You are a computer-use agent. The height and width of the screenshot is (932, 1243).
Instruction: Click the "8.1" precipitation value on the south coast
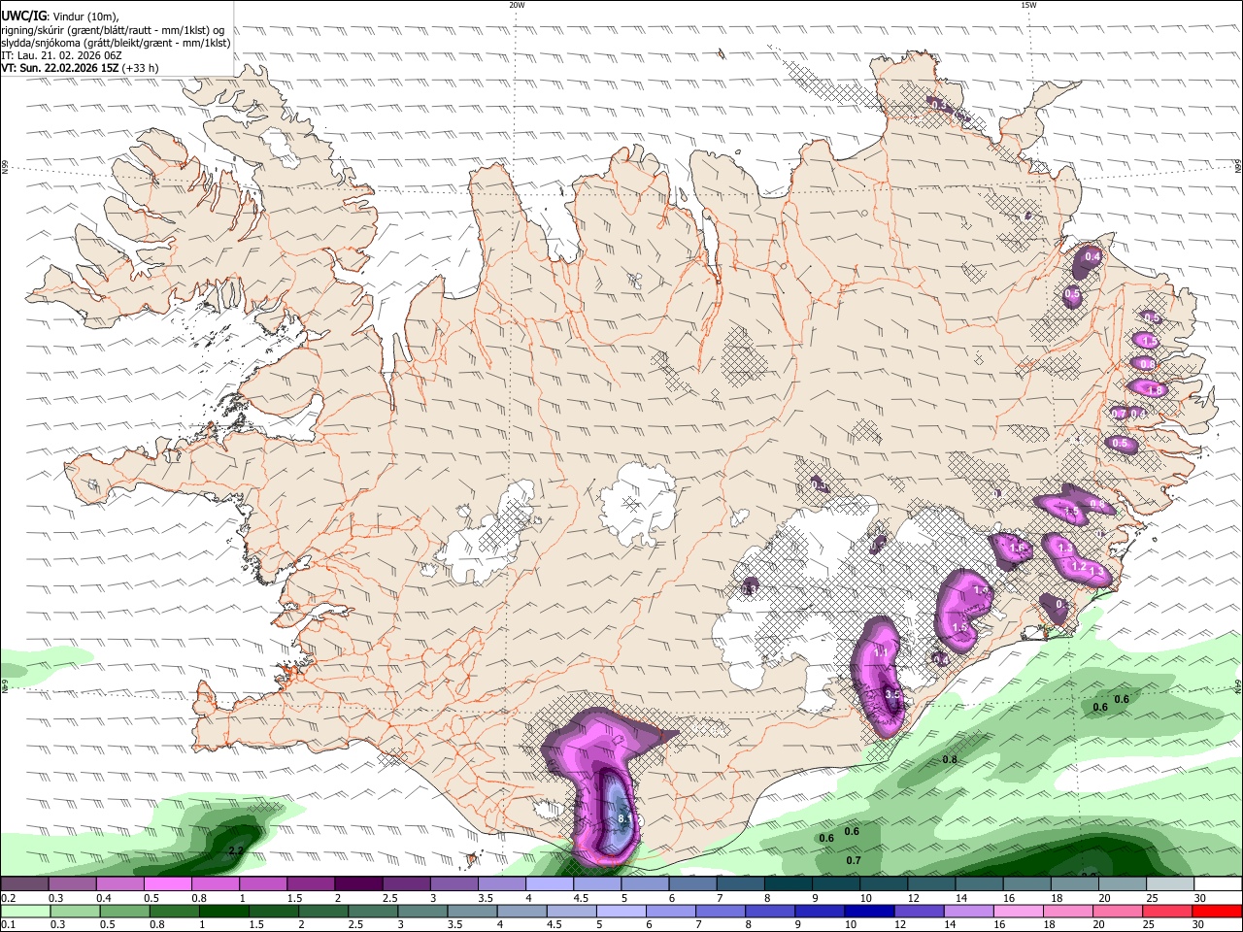coord(625,819)
